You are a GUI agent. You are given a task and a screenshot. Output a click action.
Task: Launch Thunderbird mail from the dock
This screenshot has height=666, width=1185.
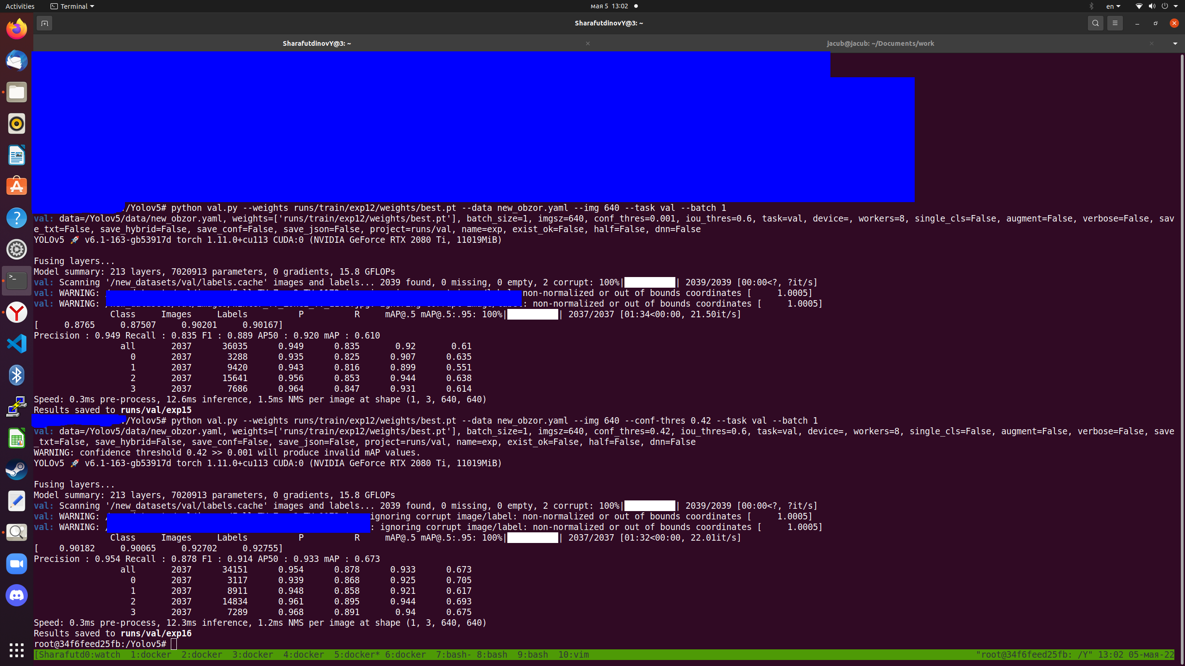pos(17,61)
